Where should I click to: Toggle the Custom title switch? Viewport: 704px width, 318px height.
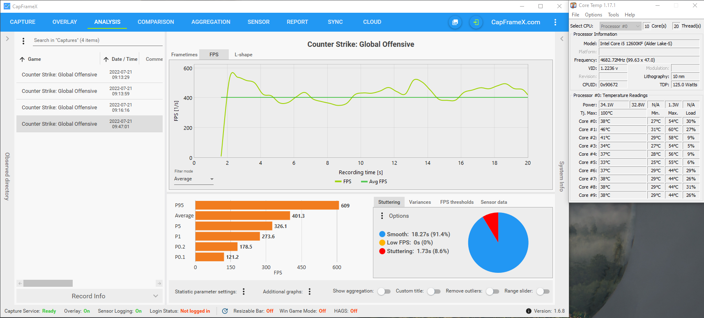pyautogui.click(x=434, y=291)
